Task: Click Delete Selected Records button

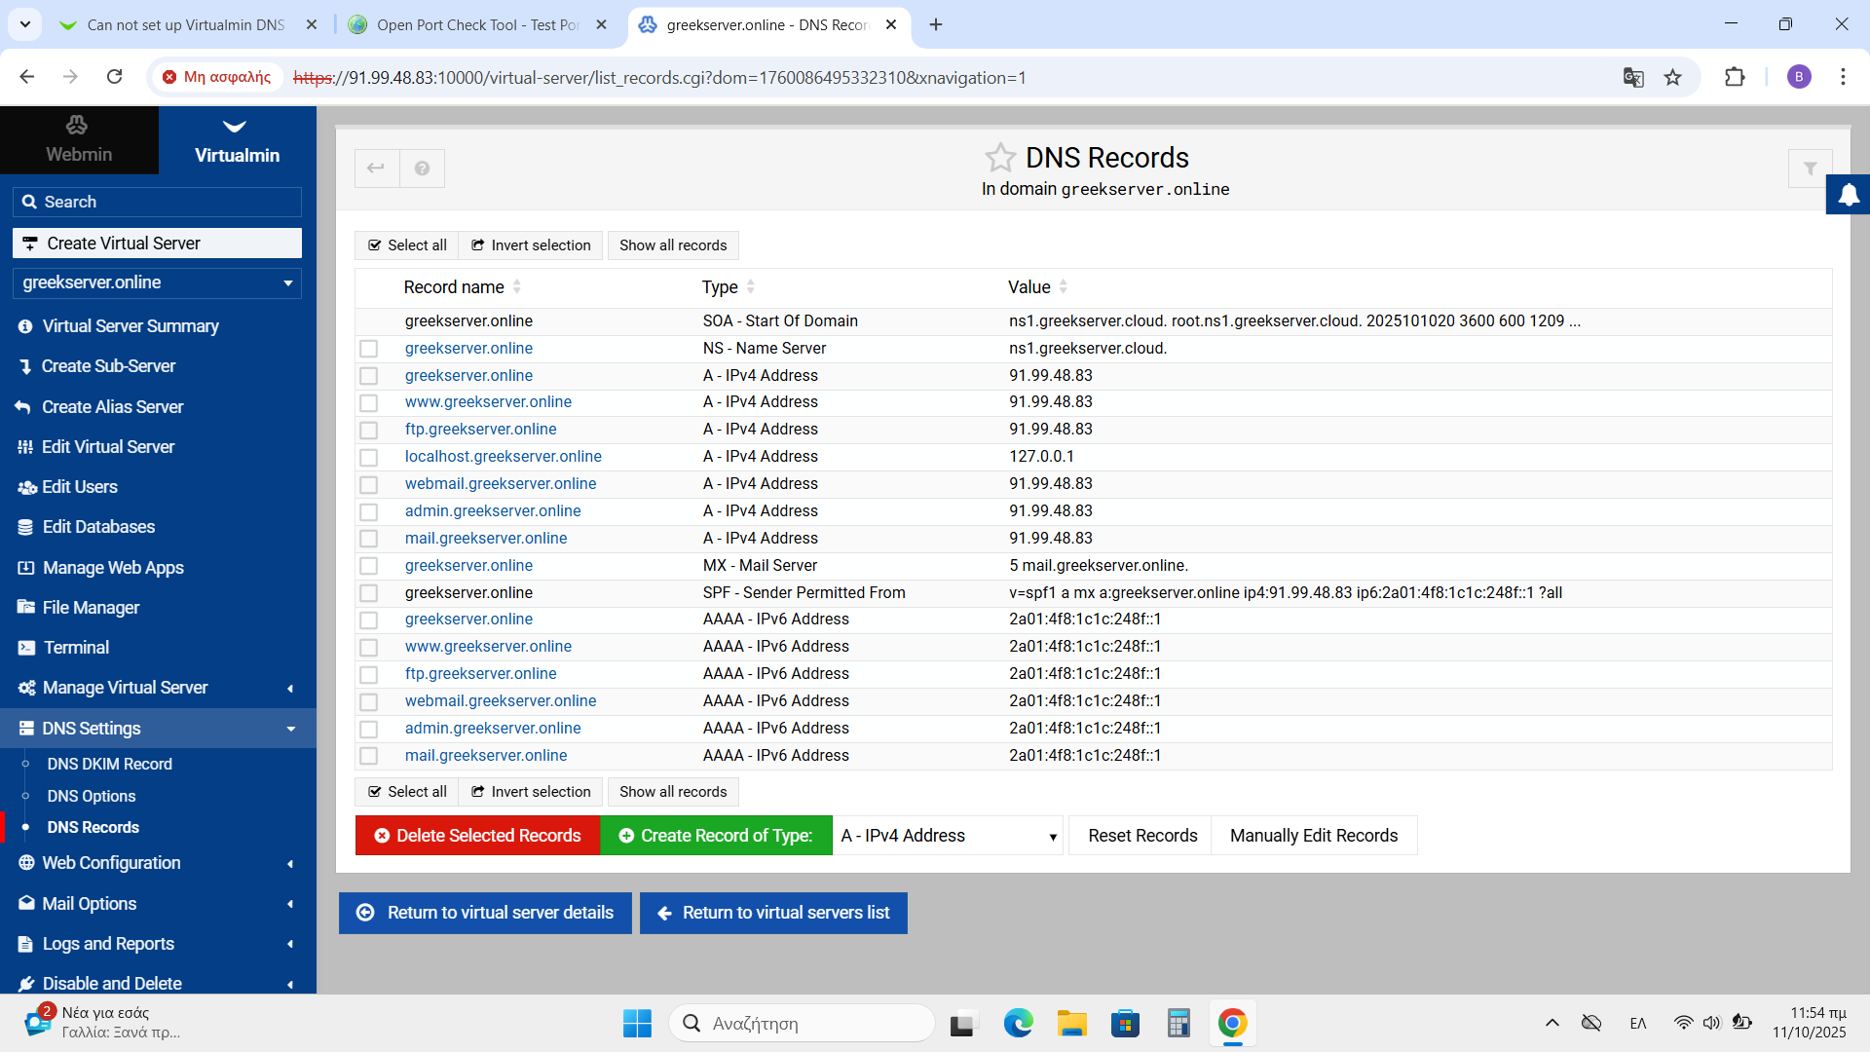Action: pyautogui.click(x=477, y=836)
